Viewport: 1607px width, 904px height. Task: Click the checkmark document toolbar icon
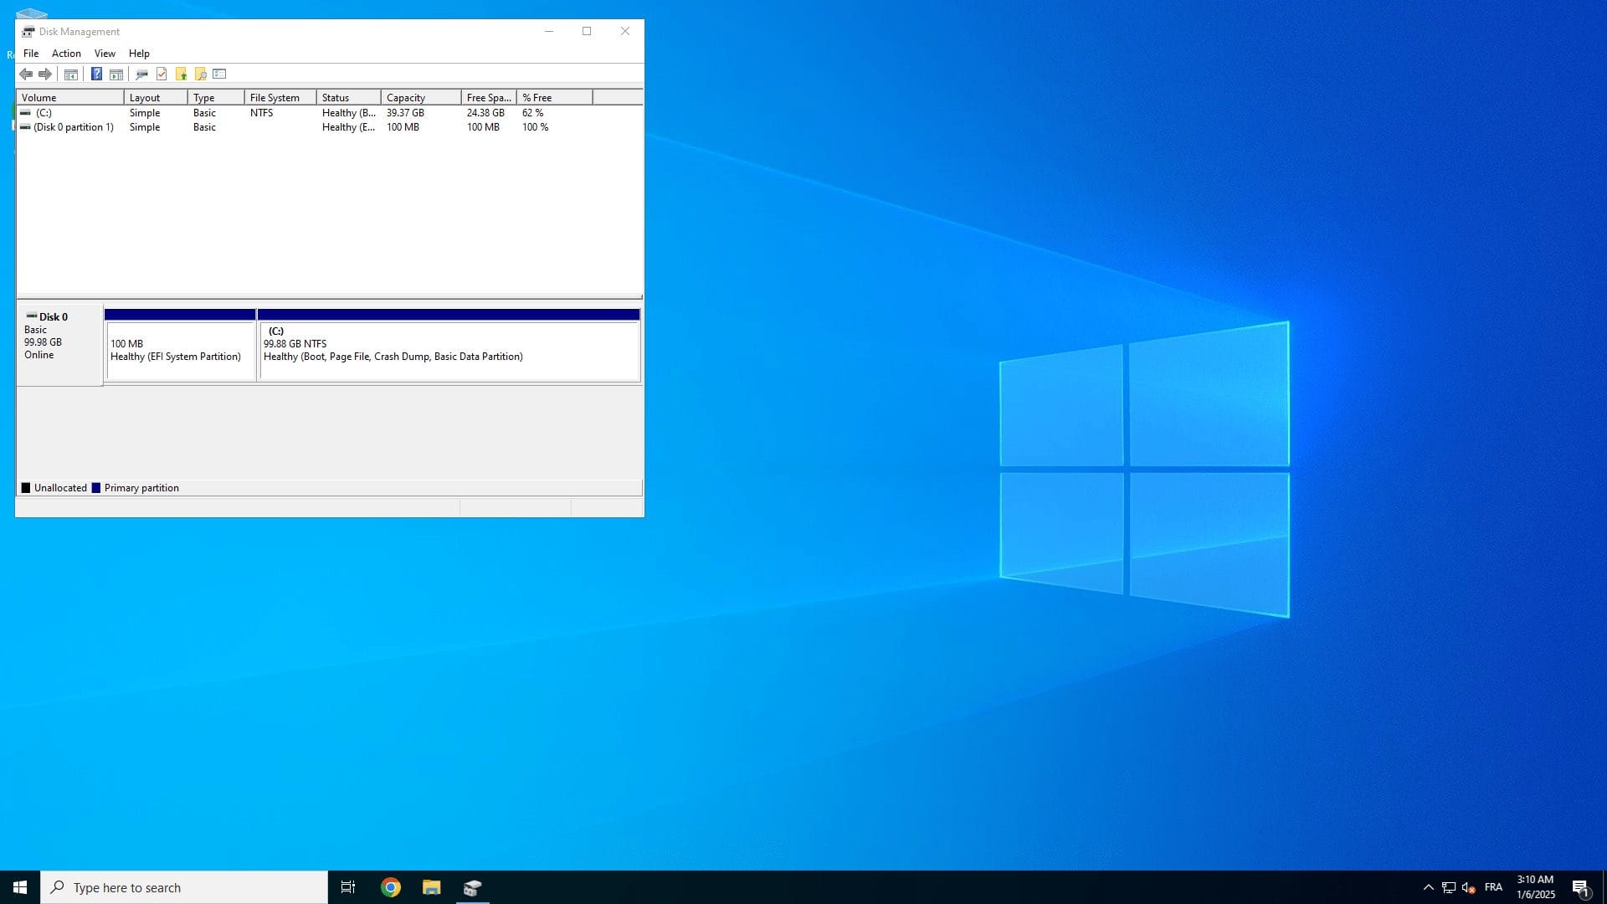point(162,74)
